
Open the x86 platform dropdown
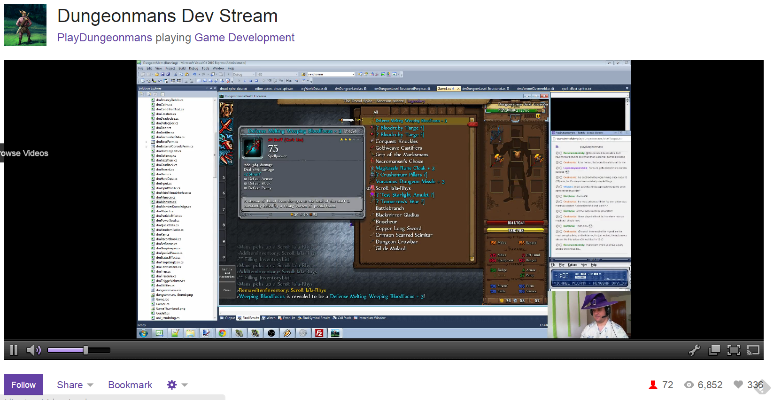pyautogui.click(x=277, y=74)
